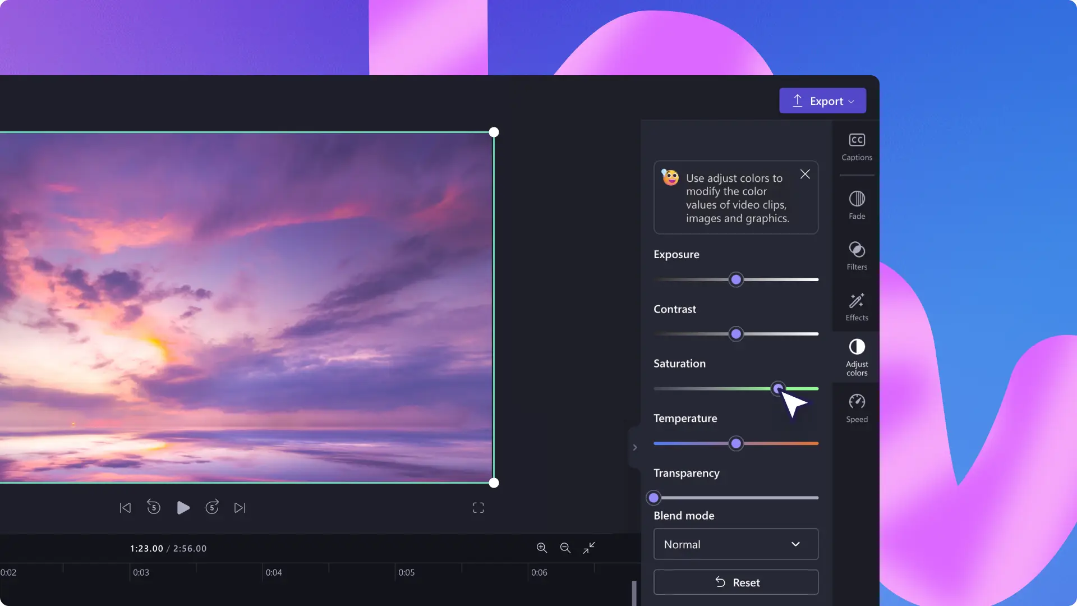This screenshot has height=606, width=1077.
Task: Click the timeline fit to window expander
Action: pos(589,548)
